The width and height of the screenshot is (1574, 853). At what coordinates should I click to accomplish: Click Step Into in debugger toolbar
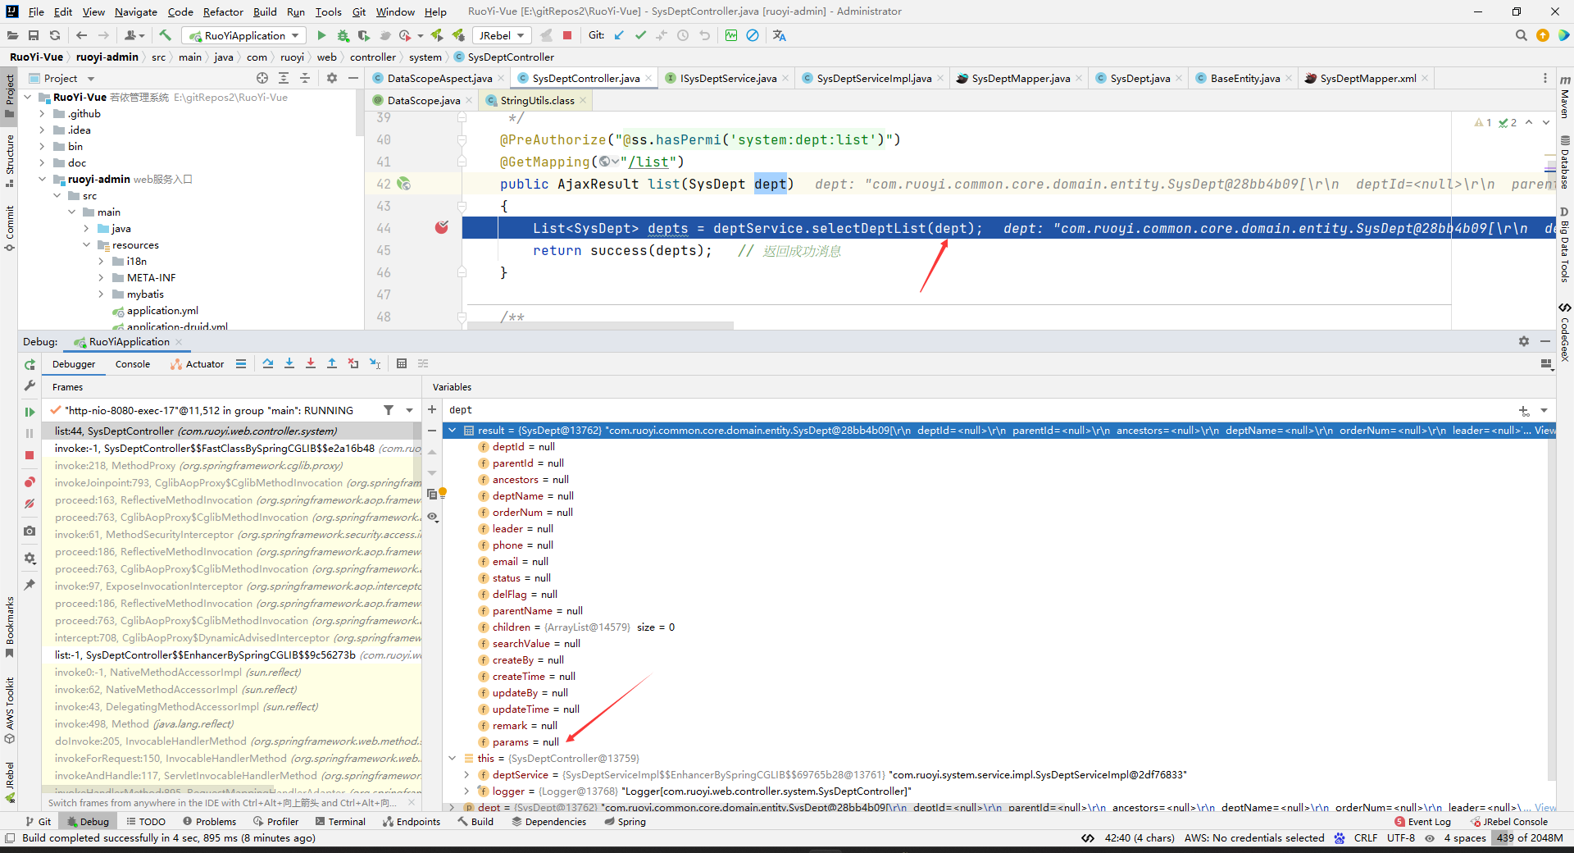click(289, 363)
